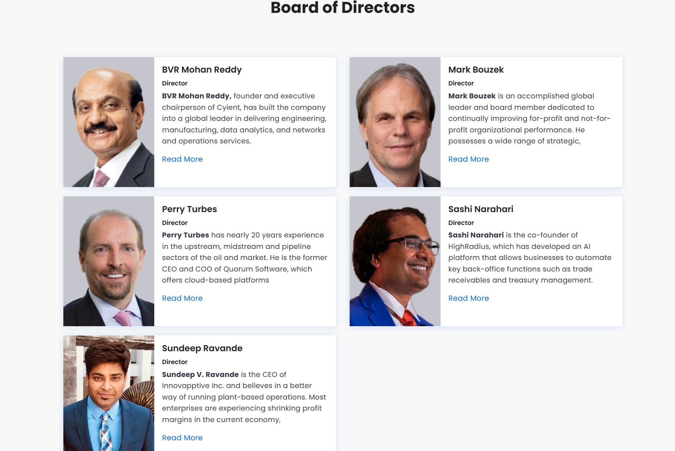Click the Board of Directors page heading
The image size is (675, 451).
[343, 8]
